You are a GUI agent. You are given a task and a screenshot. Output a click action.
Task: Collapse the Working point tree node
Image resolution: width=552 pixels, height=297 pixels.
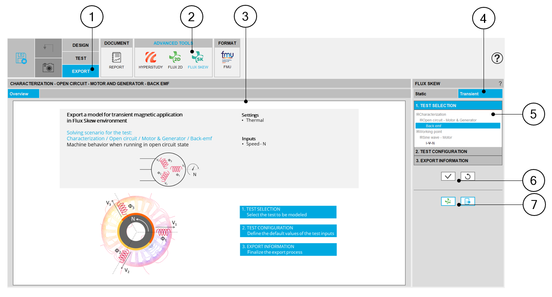coord(418,132)
